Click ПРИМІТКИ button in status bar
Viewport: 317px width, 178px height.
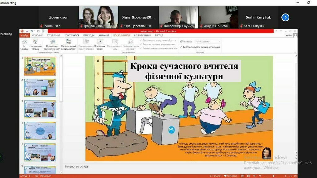(x=230, y=176)
